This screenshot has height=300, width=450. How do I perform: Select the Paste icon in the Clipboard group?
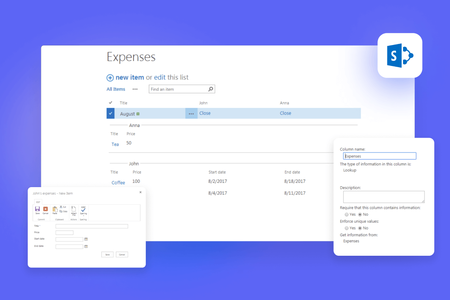click(x=54, y=209)
